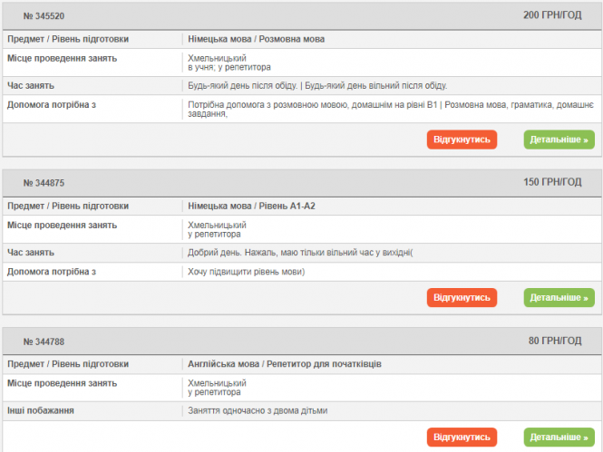Image resolution: width=603 pixels, height=452 pixels.
Task: Click subject text Німецька мова / Розмовна мова
Action: coord(256,39)
